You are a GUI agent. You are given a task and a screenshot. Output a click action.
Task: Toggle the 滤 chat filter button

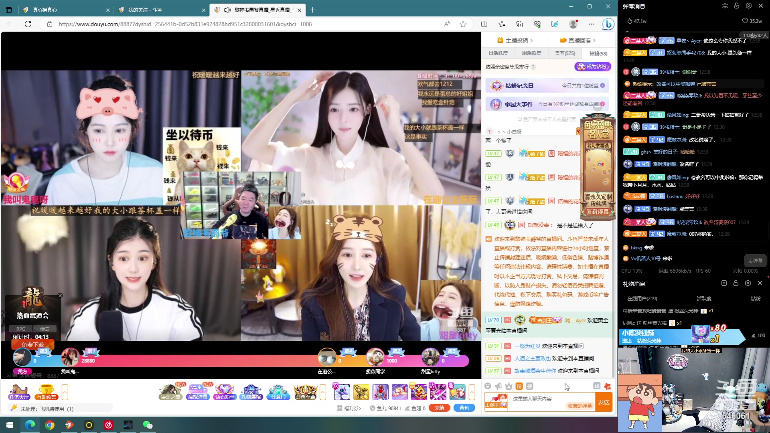pyautogui.click(x=597, y=386)
